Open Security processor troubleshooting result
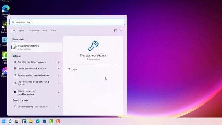Viewport: 222px width, 125px height. 37,92
